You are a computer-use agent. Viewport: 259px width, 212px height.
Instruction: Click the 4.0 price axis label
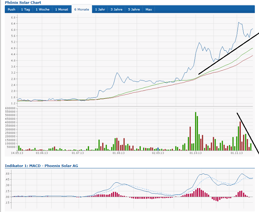pyautogui.click(x=13, y=61)
